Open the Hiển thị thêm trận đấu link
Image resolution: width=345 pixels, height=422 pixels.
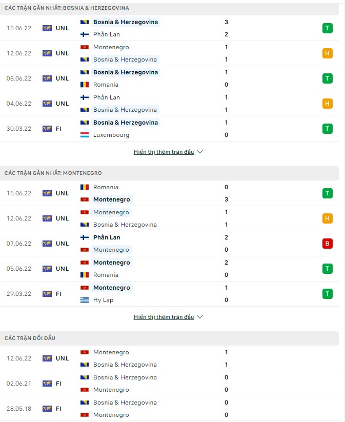coord(165,152)
